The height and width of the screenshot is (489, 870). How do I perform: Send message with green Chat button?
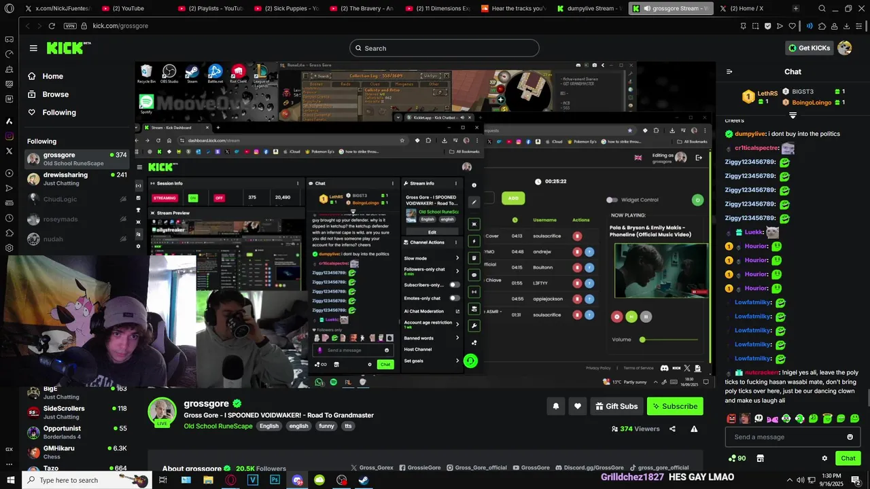click(848, 458)
